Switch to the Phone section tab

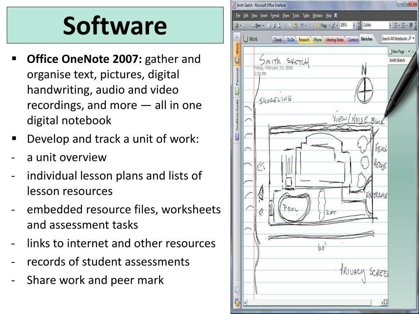pyautogui.click(x=318, y=40)
